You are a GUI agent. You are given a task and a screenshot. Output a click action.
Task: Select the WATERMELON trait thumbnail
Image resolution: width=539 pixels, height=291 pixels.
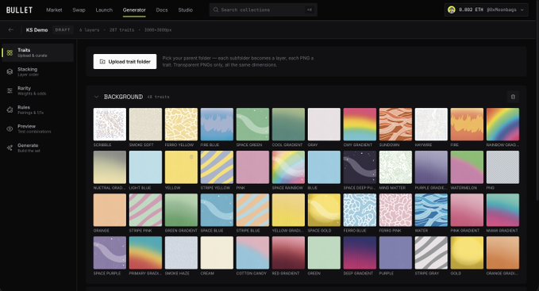[467, 167]
